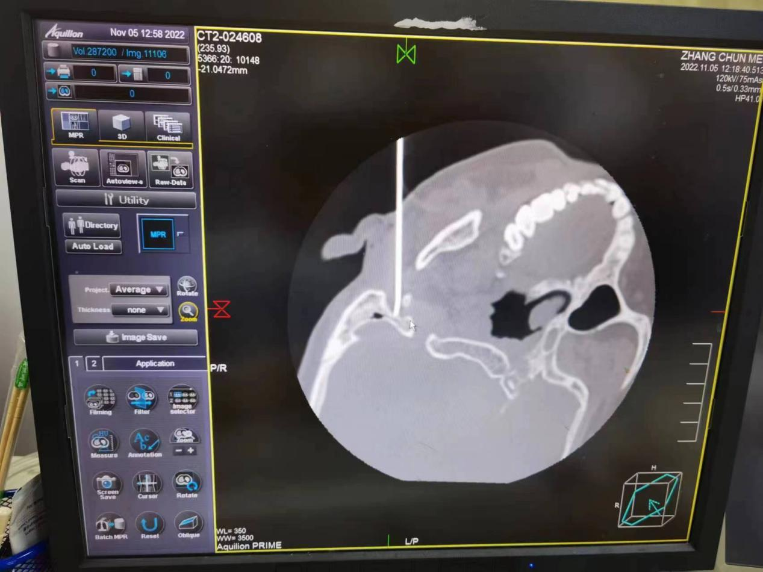Apply the Filter tool

coord(142,397)
